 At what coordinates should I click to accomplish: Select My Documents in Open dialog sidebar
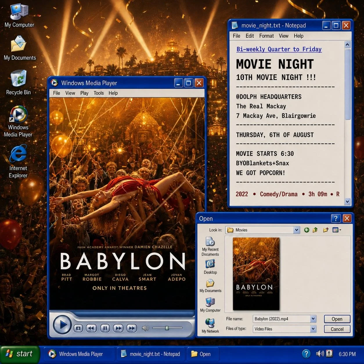tap(210, 286)
